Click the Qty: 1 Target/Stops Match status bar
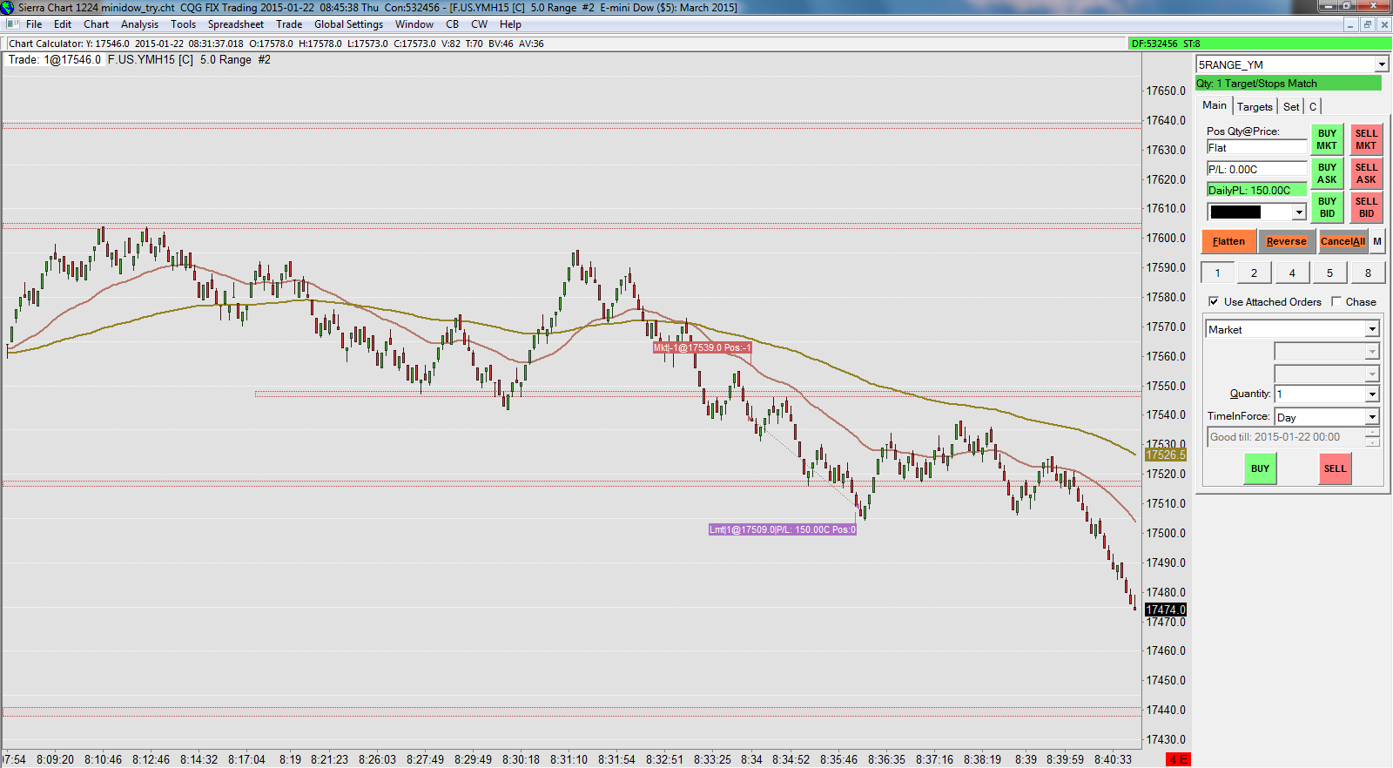The width and height of the screenshot is (1393, 768). coord(1289,84)
